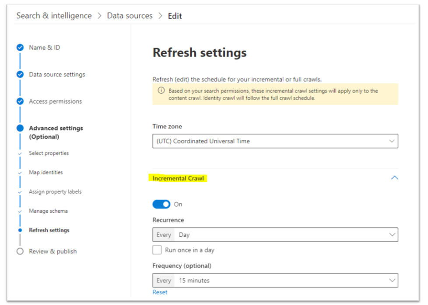This screenshot has width=428, height=305.
Task: Click the Reset link under Frequency
Action: pos(160,292)
